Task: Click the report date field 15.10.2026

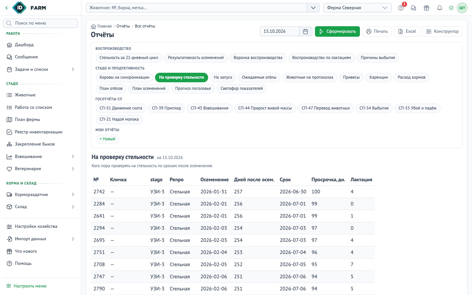Action: [280, 31]
